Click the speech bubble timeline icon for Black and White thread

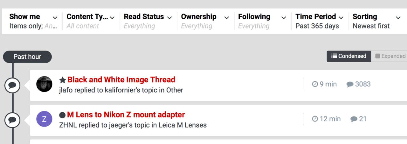click(12, 85)
